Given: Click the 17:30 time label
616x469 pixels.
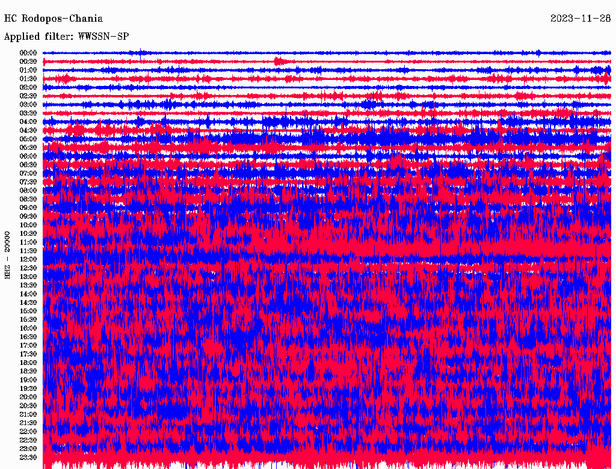Looking at the screenshot, I should pyautogui.click(x=28, y=354).
